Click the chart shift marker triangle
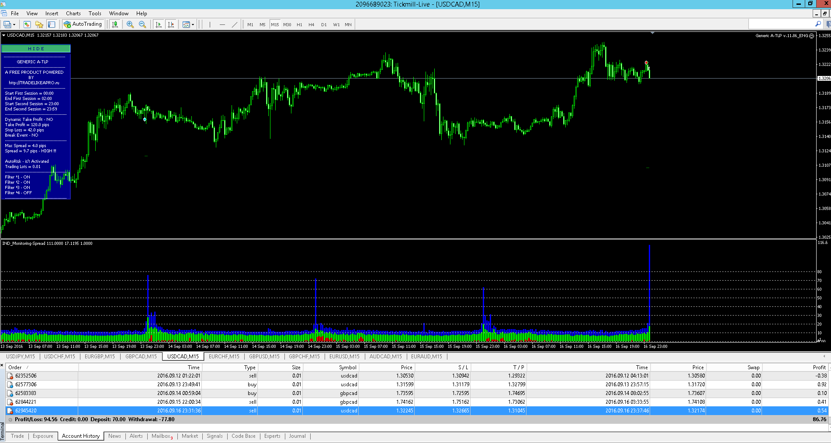Image resolution: width=831 pixels, height=443 pixels. [652, 33]
